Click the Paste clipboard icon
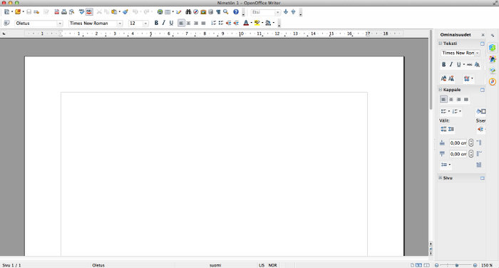The width and height of the screenshot is (499, 268). pyautogui.click(x=114, y=12)
